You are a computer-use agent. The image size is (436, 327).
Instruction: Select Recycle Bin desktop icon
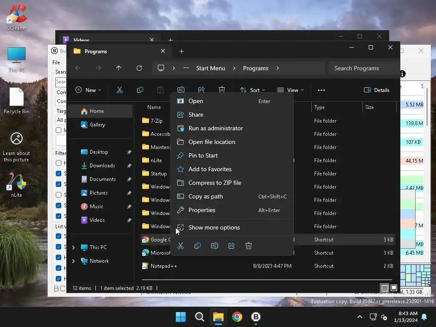coord(17,100)
